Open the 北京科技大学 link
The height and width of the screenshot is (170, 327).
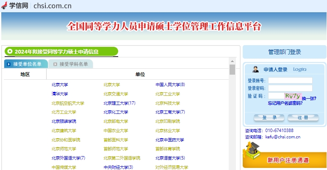pos(168,103)
